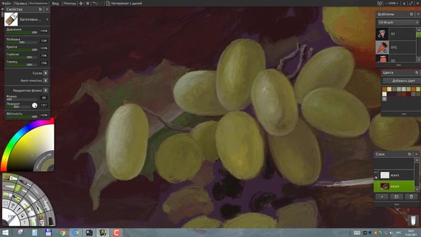Screen dimensions: 421x237
Task: Click the undo arrow in the top bar
Action: [95, 3]
